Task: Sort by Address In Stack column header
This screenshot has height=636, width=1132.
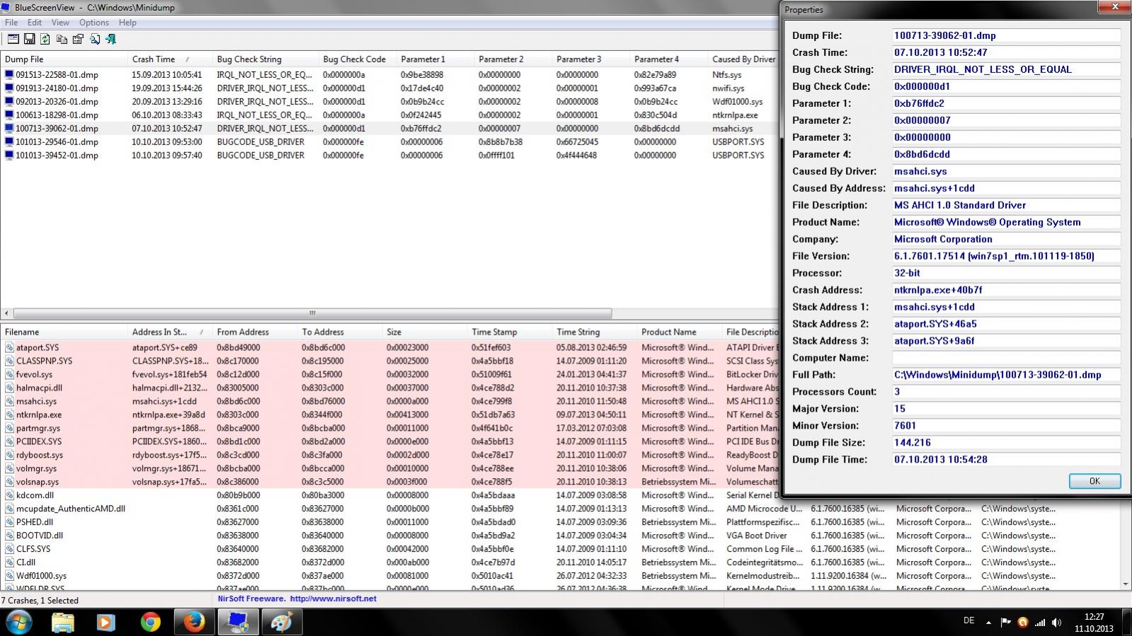Action: click(x=170, y=332)
